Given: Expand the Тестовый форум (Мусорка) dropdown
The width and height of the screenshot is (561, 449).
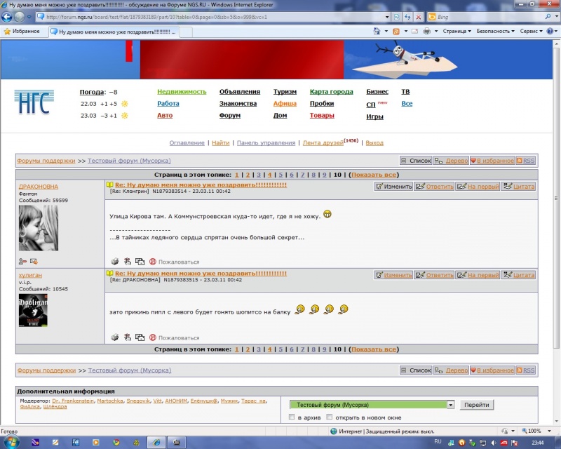Looking at the screenshot, I should (450, 405).
